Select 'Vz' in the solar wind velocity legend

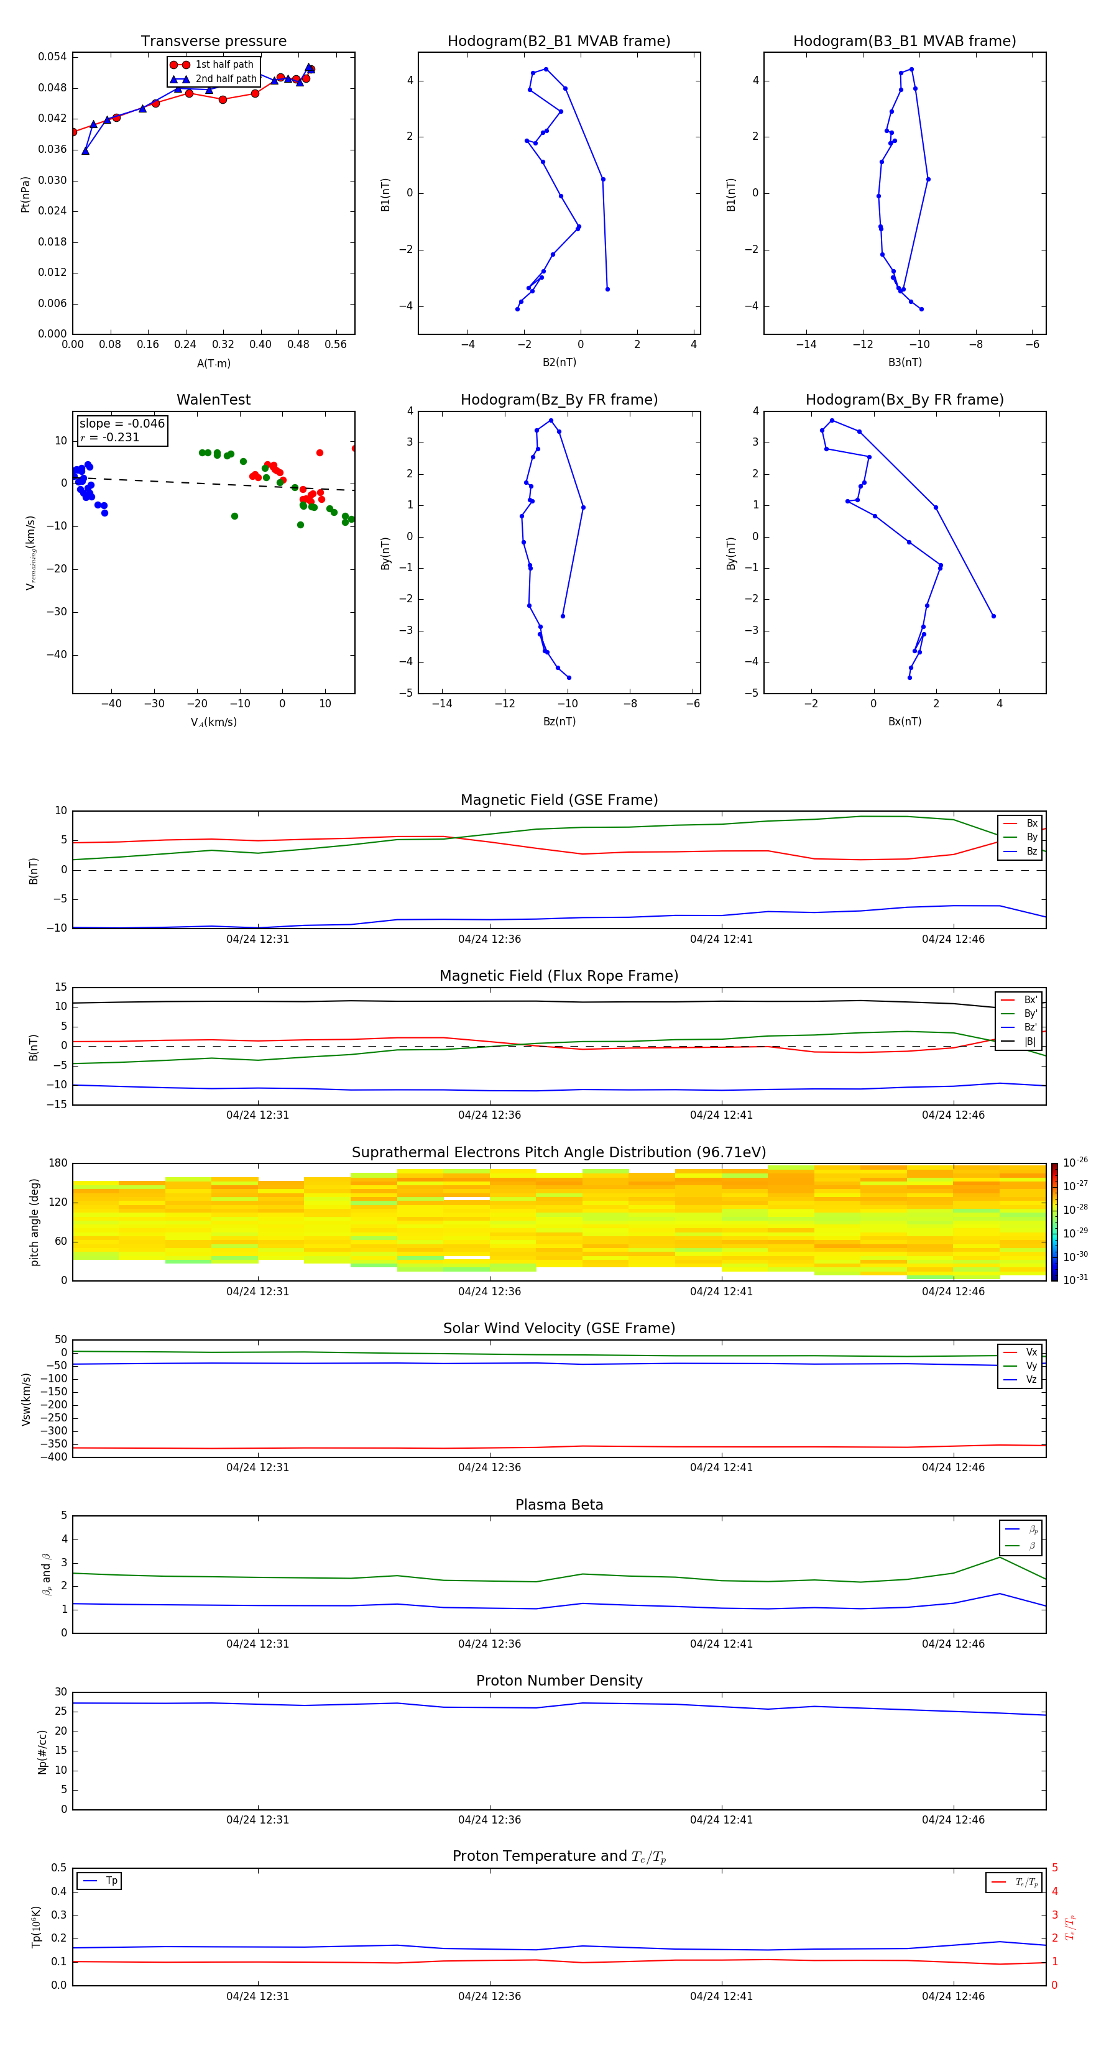coord(1020,1380)
